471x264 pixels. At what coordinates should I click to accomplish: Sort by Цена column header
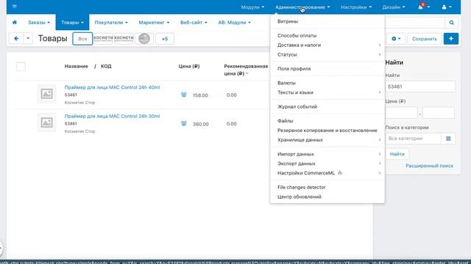point(189,66)
